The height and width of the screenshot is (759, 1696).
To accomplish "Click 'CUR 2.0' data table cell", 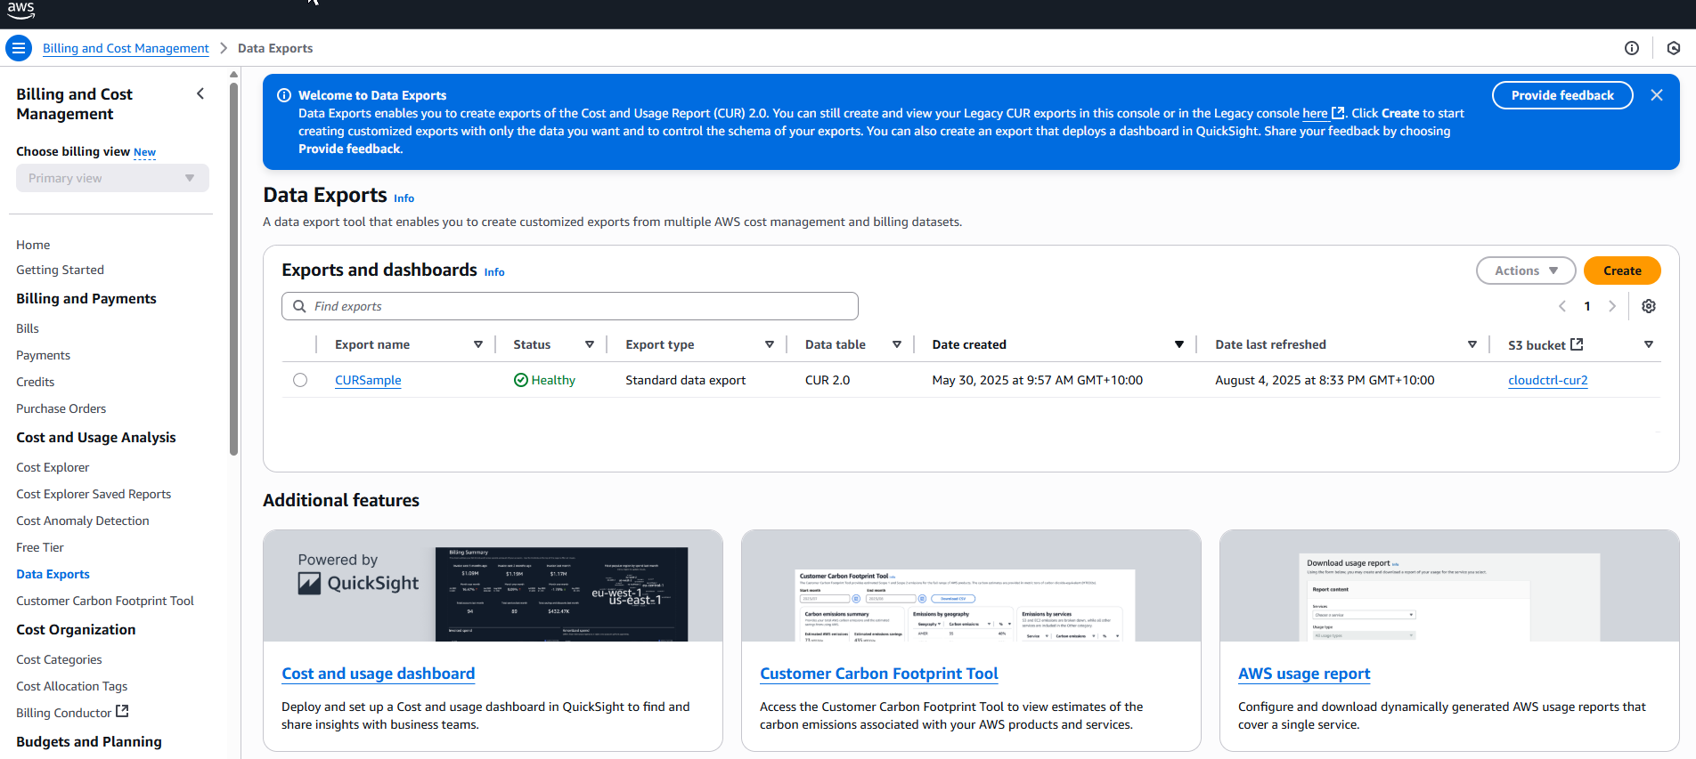I will 828,380.
